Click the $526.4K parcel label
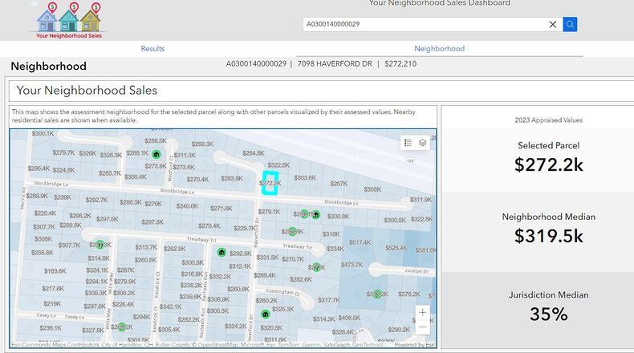634x353 pixels. point(396,248)
